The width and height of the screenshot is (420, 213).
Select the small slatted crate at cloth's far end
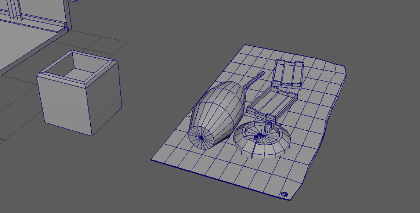click(289, 73)
